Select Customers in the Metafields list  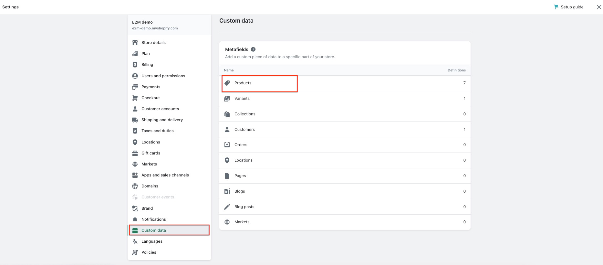[244, 130]
